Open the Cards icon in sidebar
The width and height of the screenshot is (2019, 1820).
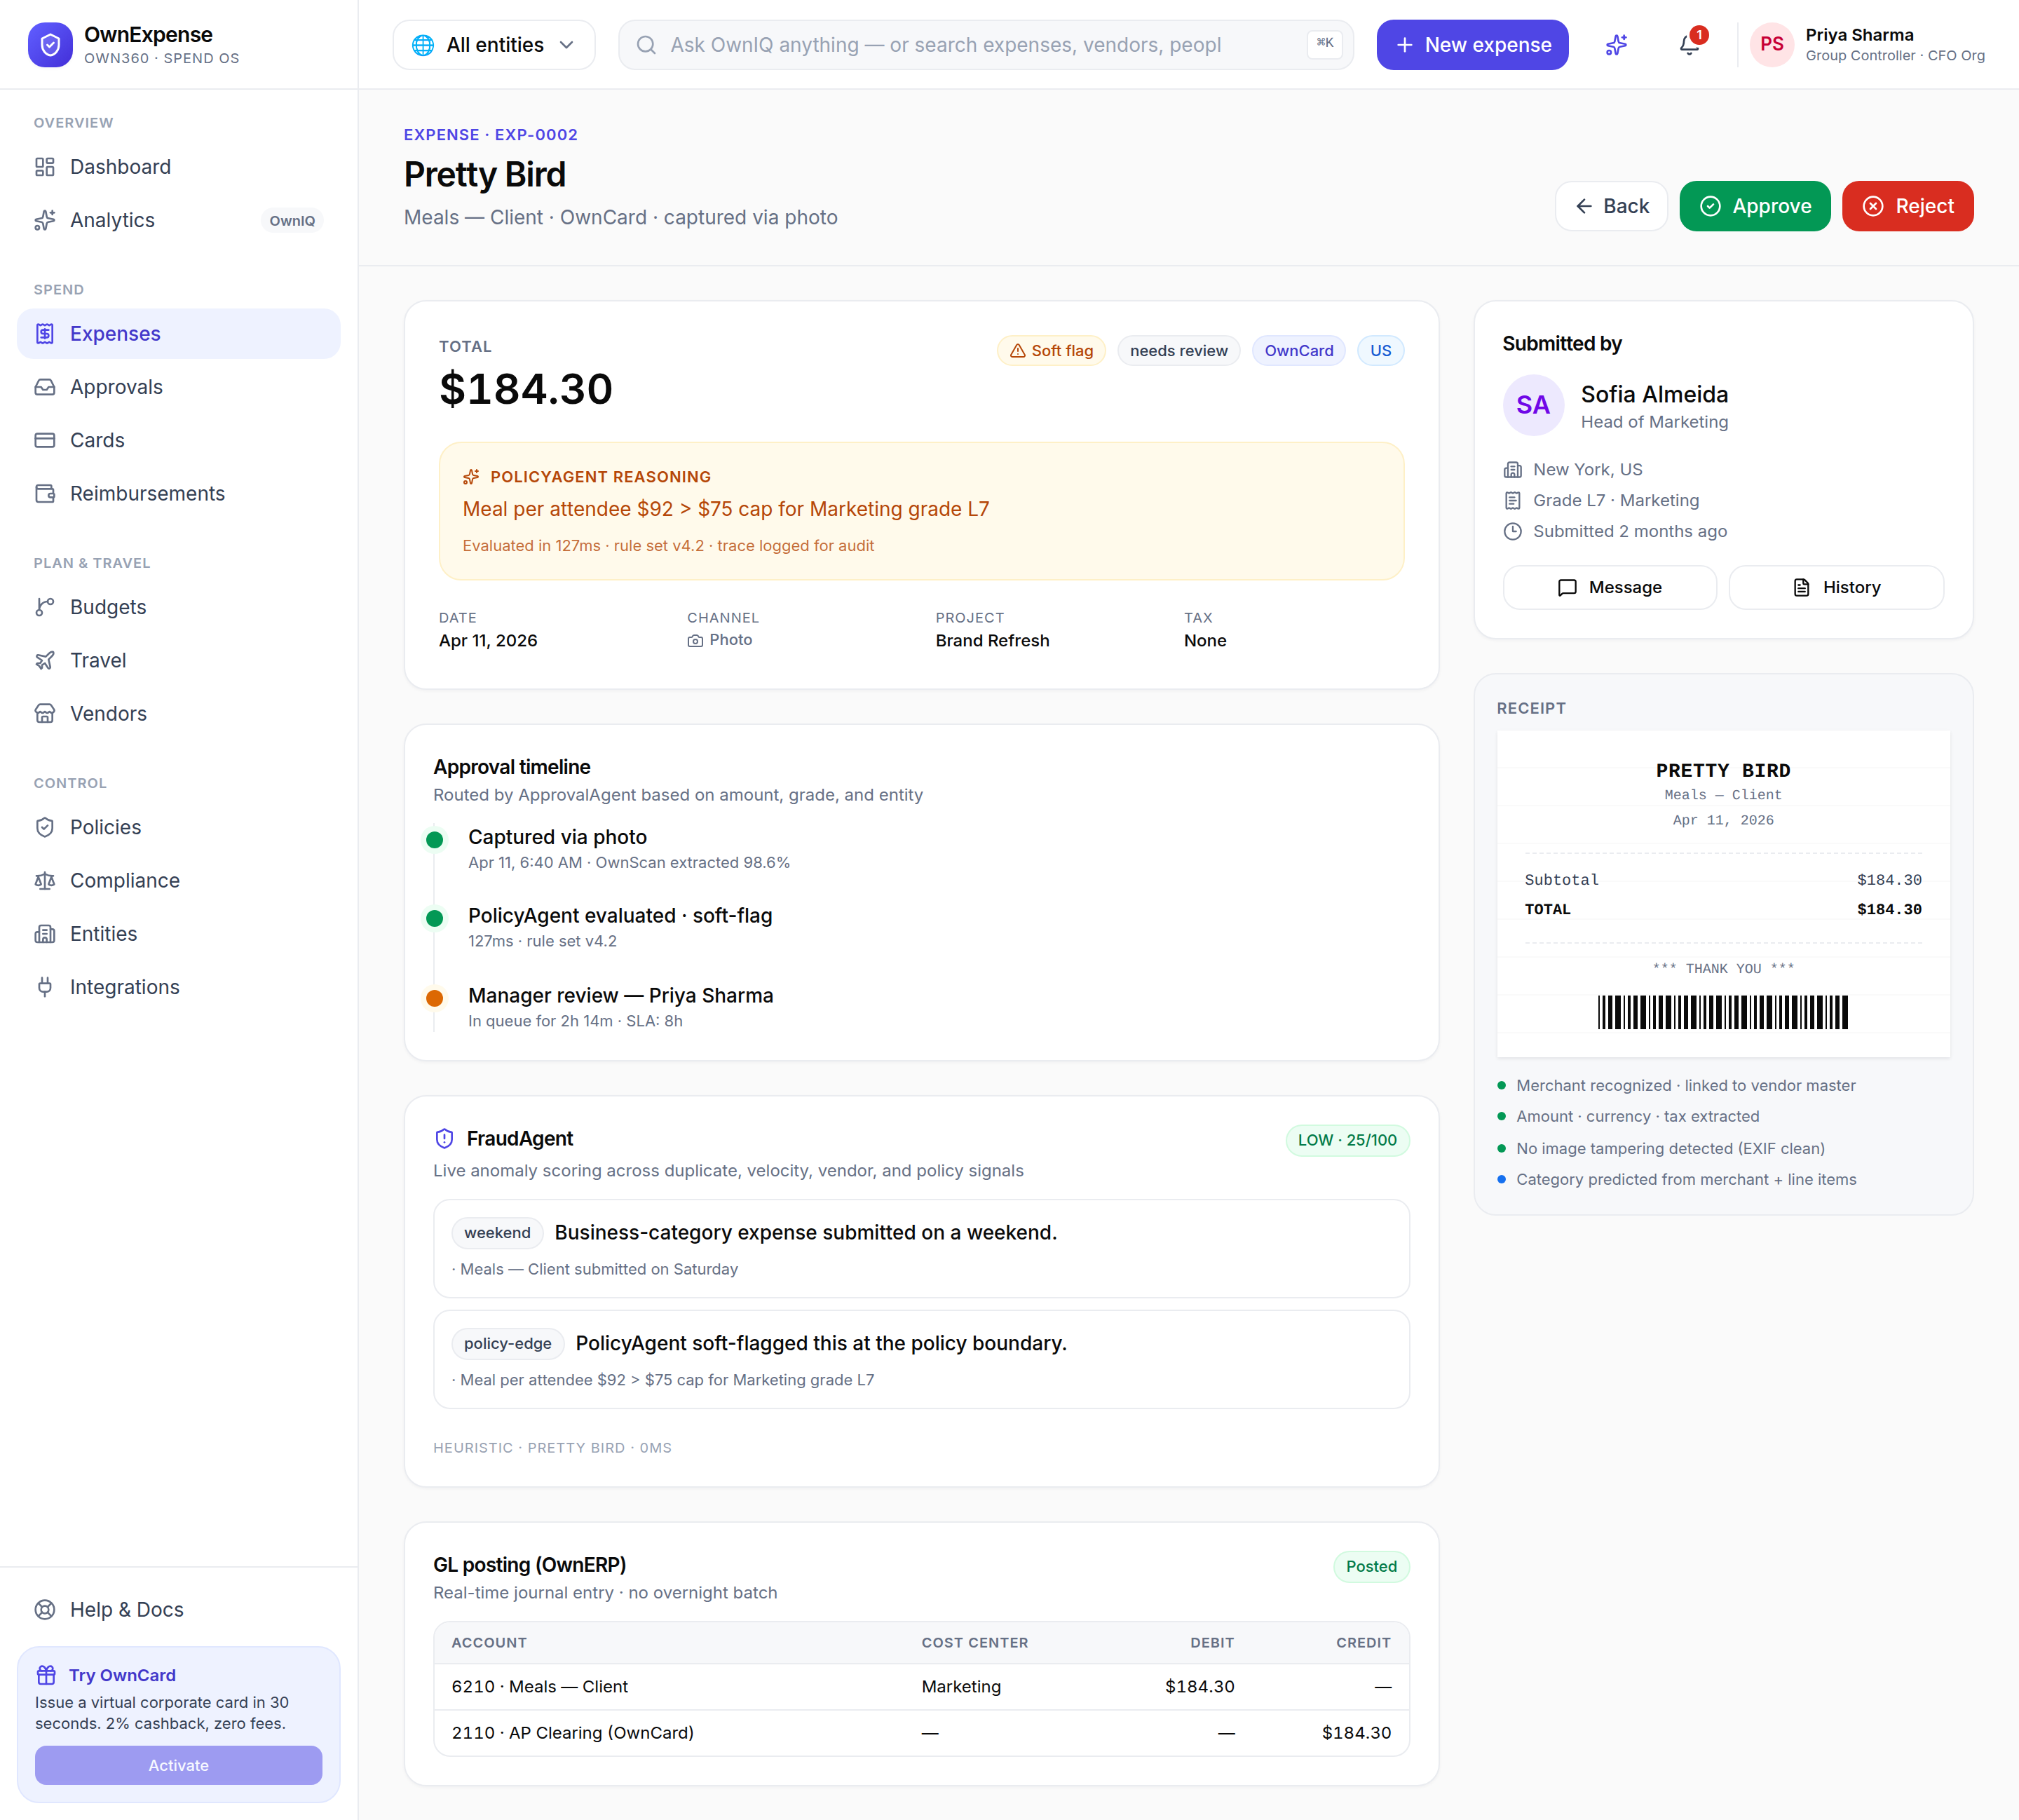tap(45, 440)
